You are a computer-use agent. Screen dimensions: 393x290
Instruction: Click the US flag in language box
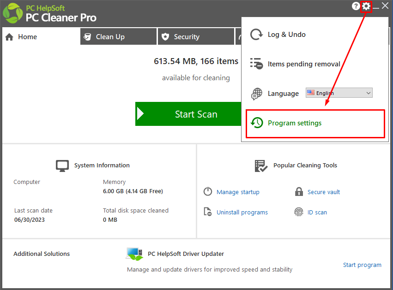(311, 93)
